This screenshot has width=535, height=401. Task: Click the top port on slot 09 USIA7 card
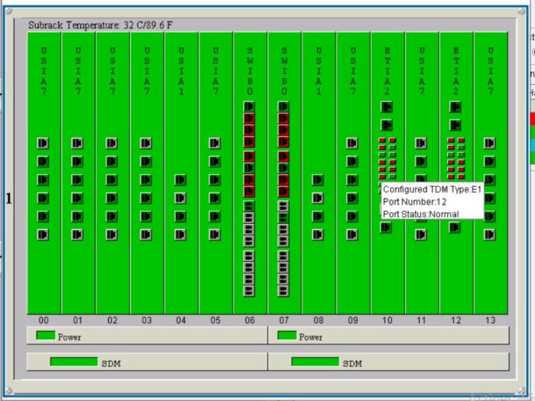(x=352, y=143)
